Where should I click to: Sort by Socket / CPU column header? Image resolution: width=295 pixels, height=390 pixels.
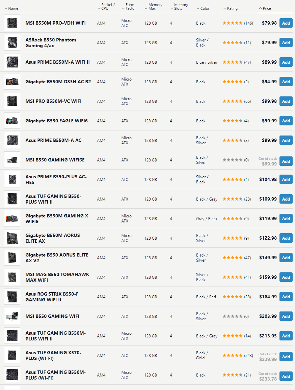click(x=106, y=7)
